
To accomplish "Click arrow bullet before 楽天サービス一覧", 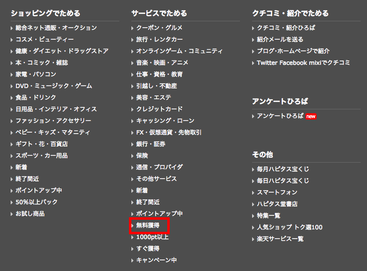I will pyautogui.click(x=253, y=239).
